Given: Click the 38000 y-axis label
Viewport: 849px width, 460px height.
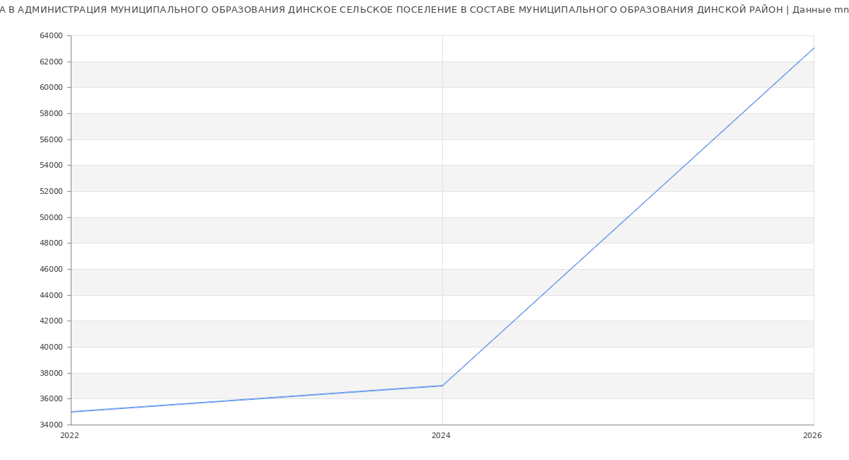Looking at the screenshot, I should [51, 373].
